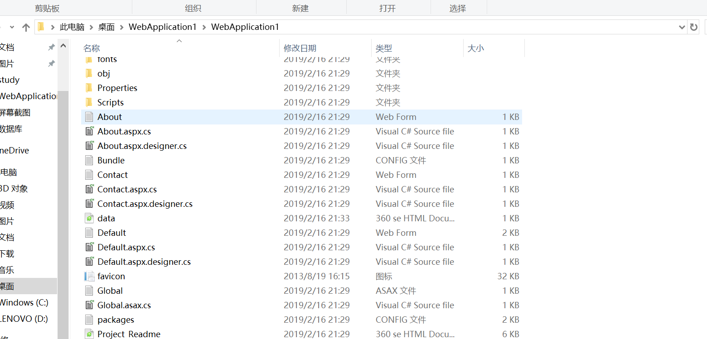707x339 pixels.
Task: Click navigation pane scroll-up arrow
Action: (63, 46)
